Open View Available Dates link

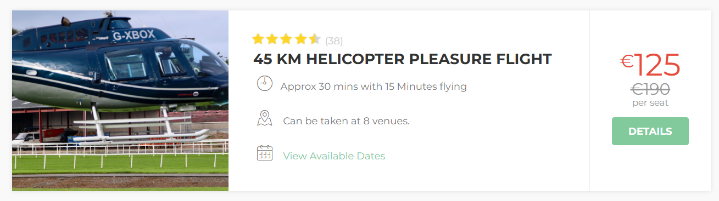click(334, 156)
